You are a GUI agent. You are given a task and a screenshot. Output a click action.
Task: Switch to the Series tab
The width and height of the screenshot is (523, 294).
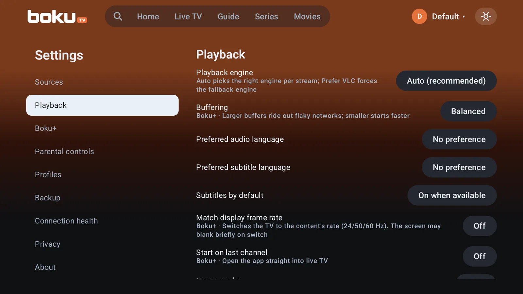(x=266, y=17)
